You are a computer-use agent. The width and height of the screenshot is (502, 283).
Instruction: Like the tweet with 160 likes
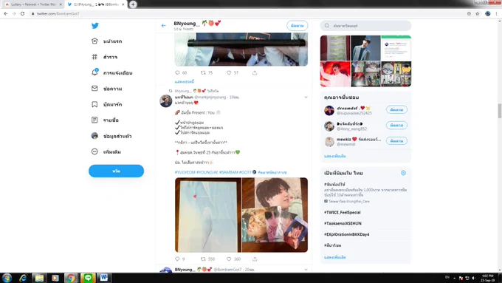click(229, 259)
